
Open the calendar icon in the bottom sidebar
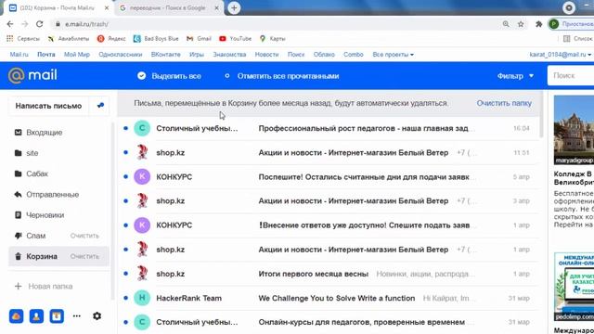tap(57, 316)
